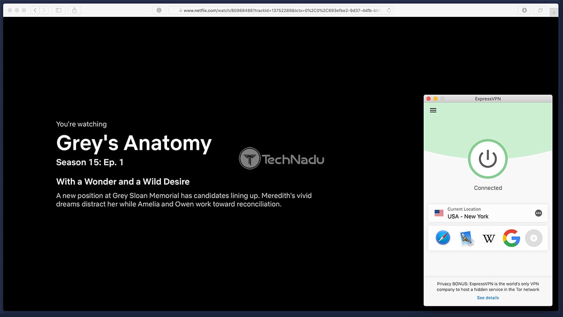Click the Season 15: Ep. 1 text
The width and height of the screenshot is (563, 317).
click(90, 162)
